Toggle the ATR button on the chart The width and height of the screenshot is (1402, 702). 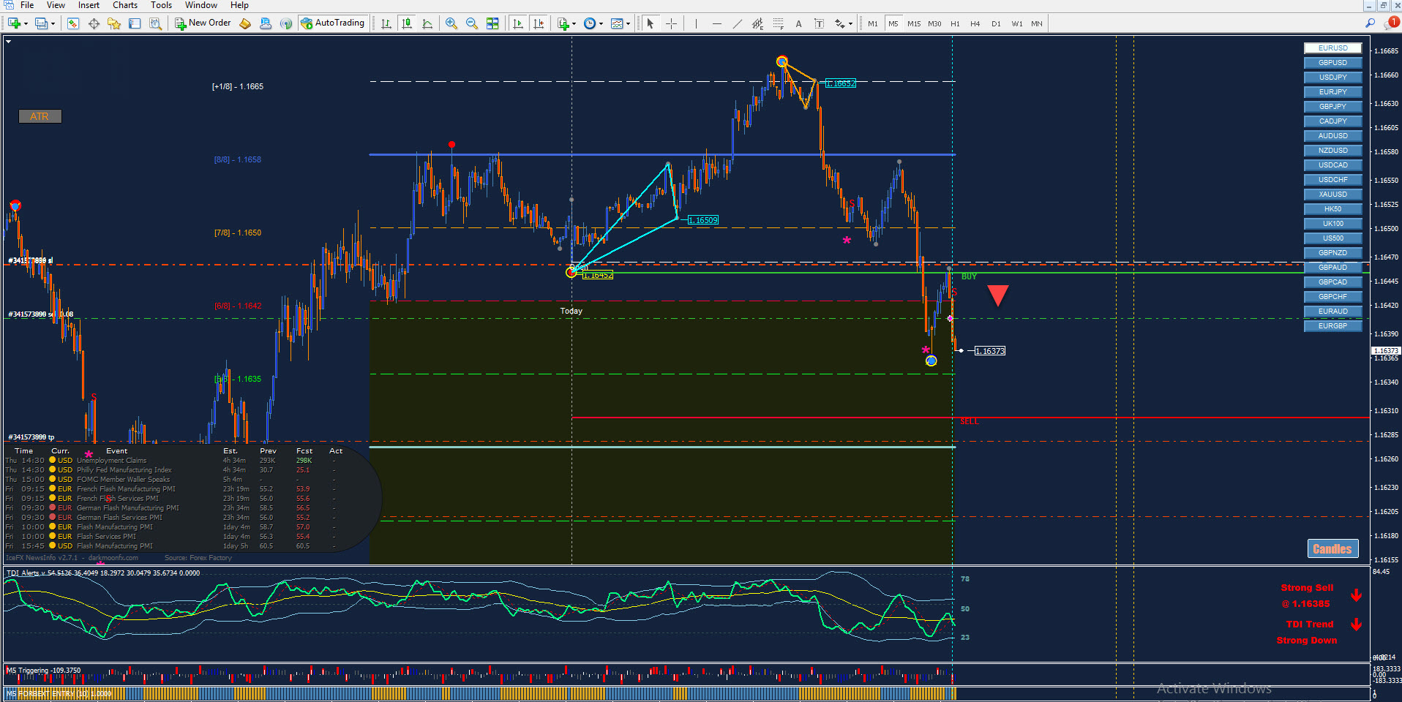pos(40,116)
